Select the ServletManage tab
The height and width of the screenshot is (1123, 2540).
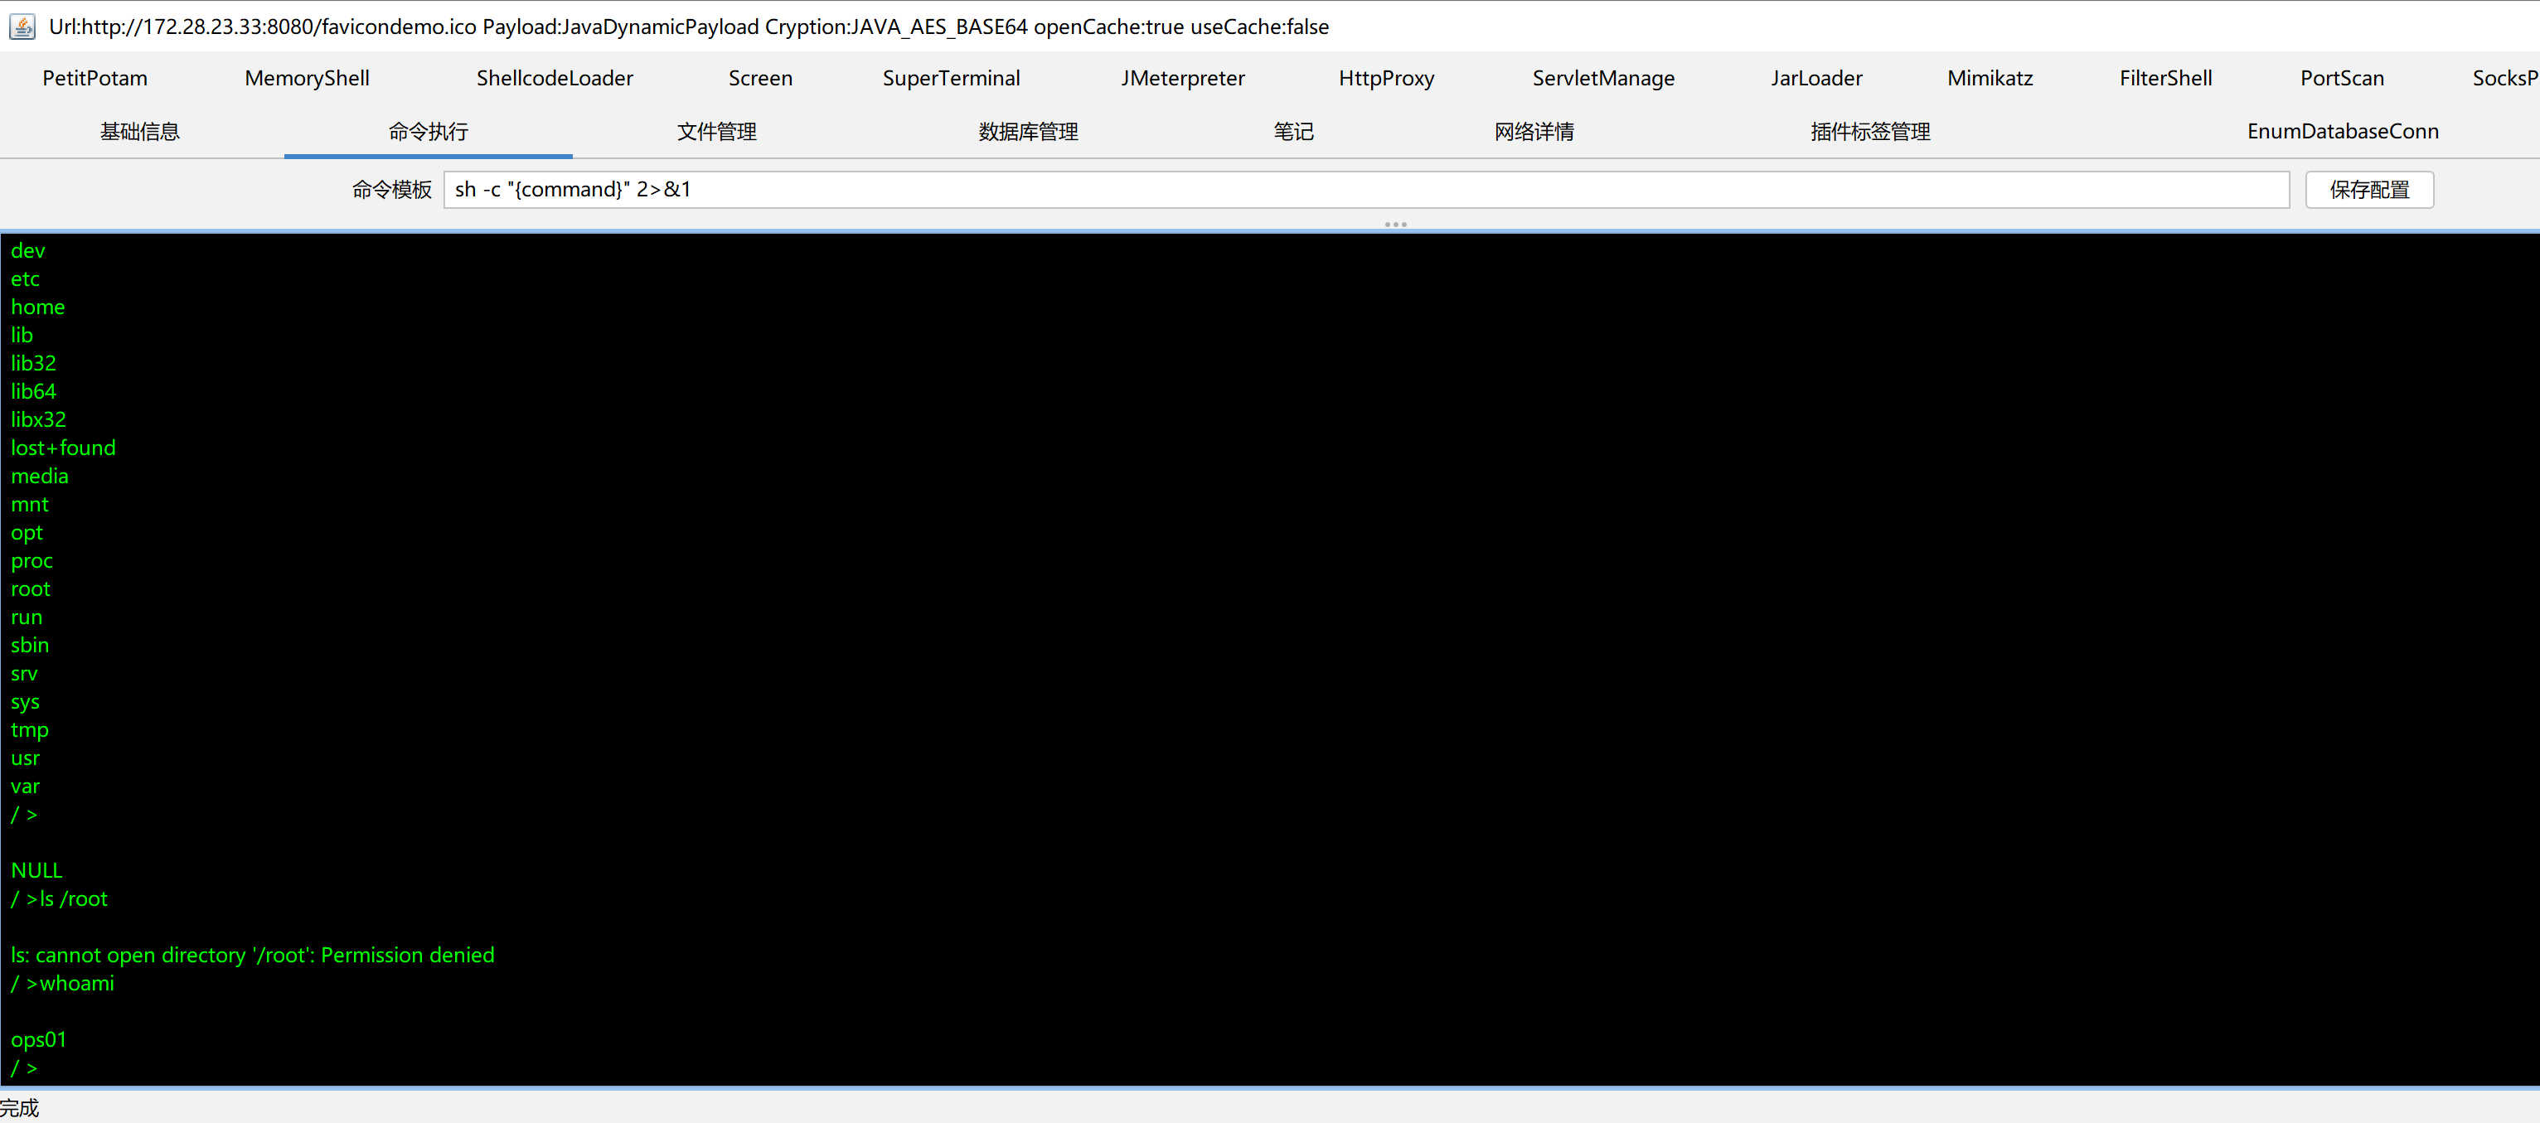click(1602, 78)
